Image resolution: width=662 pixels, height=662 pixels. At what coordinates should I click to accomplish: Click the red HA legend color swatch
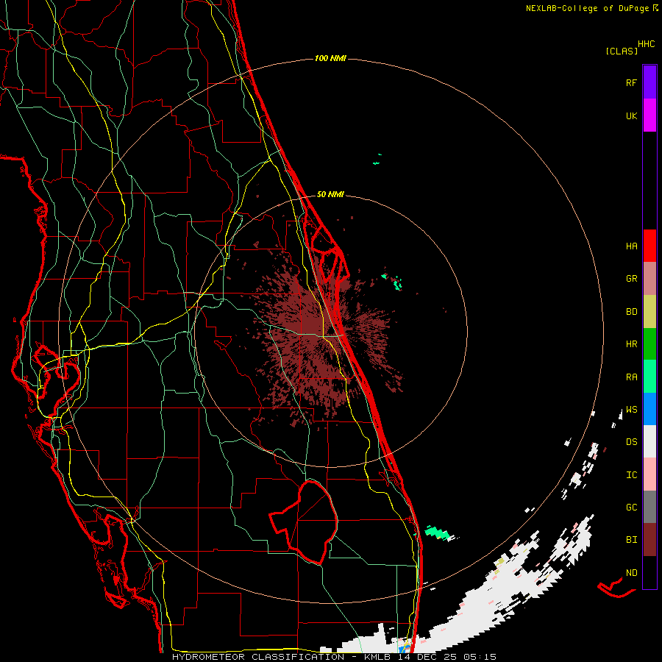point(649,246)
